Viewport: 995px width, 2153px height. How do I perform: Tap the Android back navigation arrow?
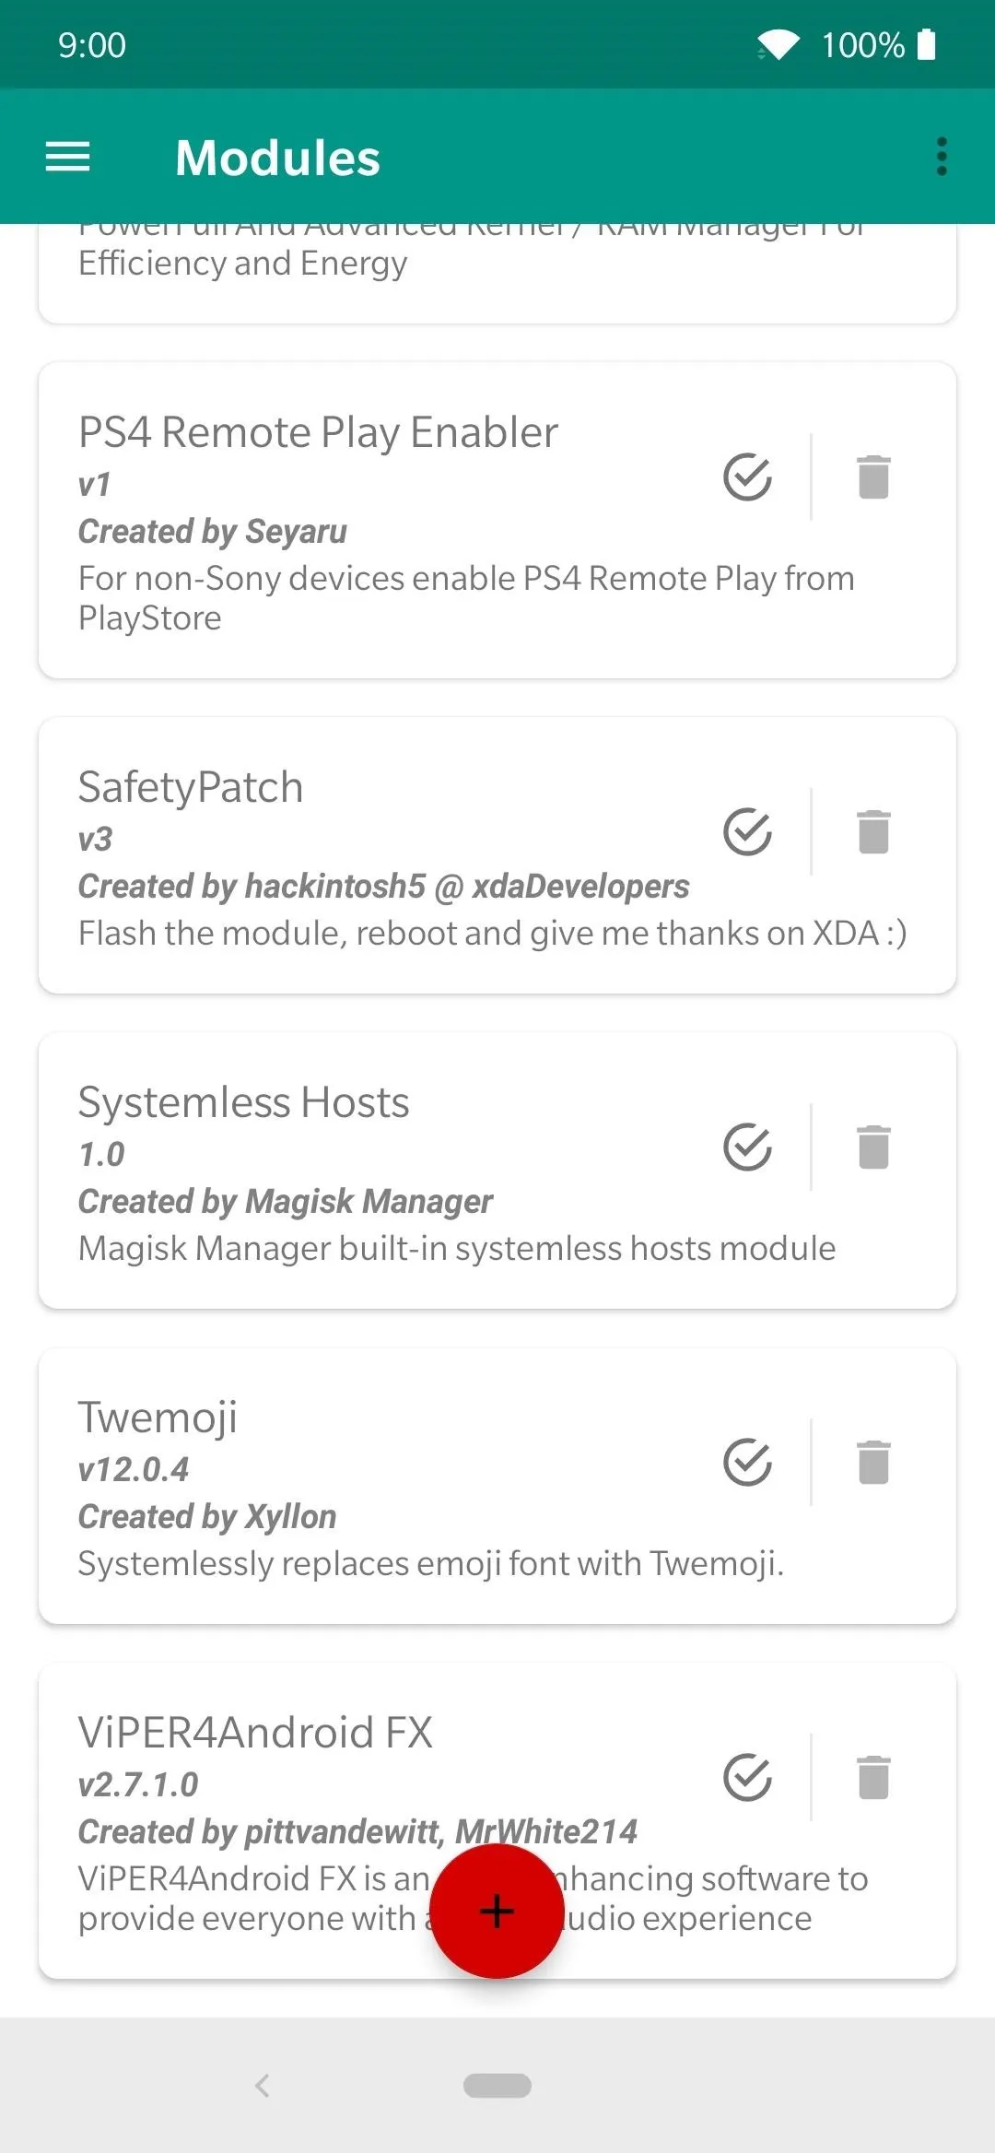tap(263, 2086)
